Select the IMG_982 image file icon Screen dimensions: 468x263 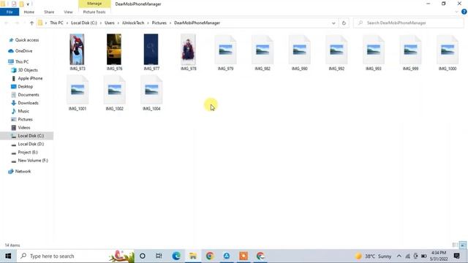[x=263, y=50]
